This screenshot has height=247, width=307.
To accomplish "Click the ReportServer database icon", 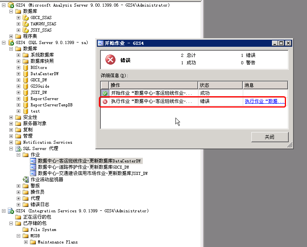I will (x=26, y=99).
